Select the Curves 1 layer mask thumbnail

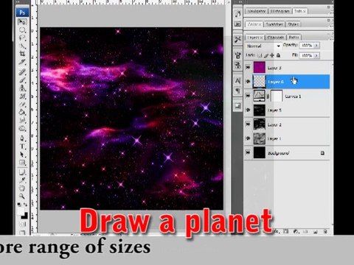coord(277,96)
